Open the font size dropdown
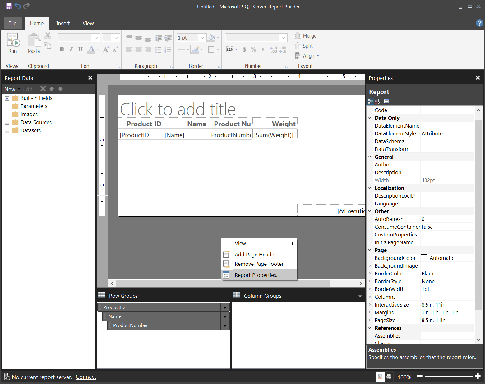The height and width of the screenshot is (384, 485). pos(116,38)
